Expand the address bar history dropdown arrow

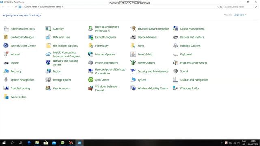click(218, 7)
